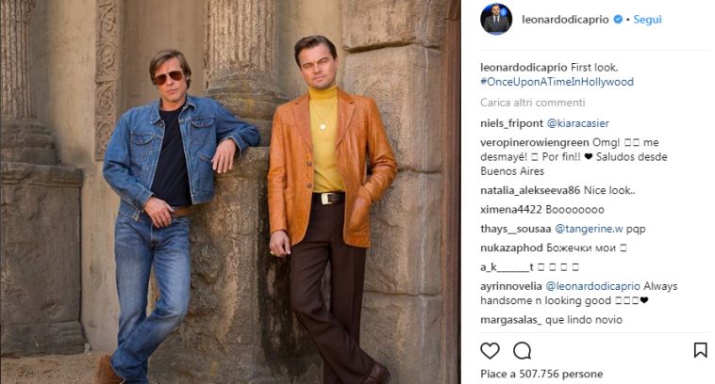Viewport: 715px width, 384px height.
Task: Expand Carica altri commenti
Action: (x=532, y=103)
